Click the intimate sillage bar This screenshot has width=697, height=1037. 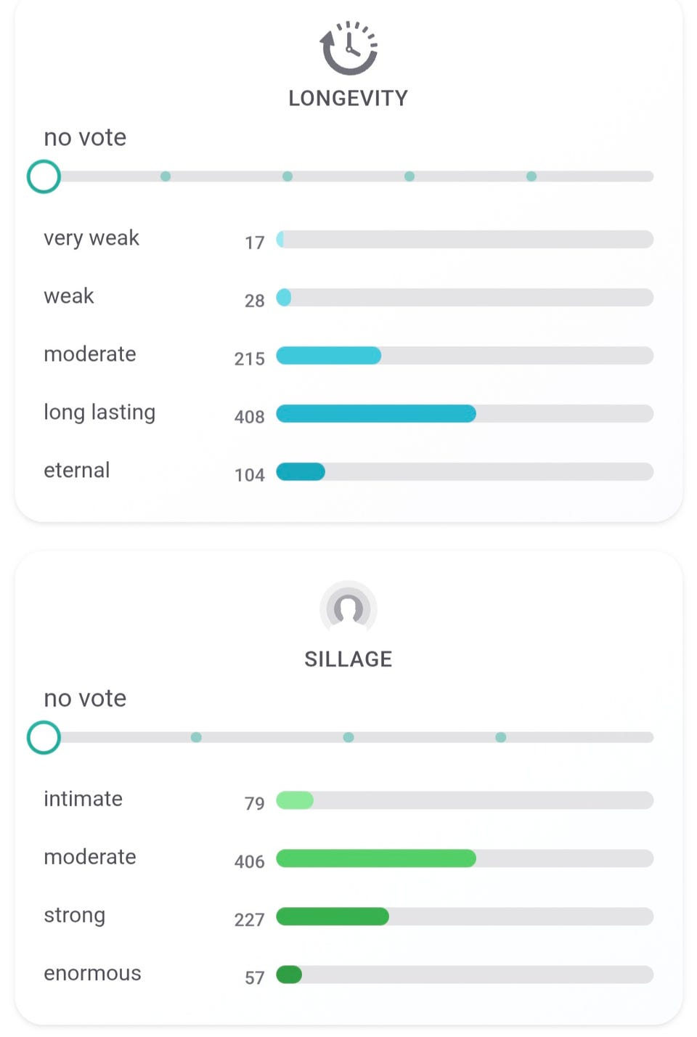pos(465,800)
